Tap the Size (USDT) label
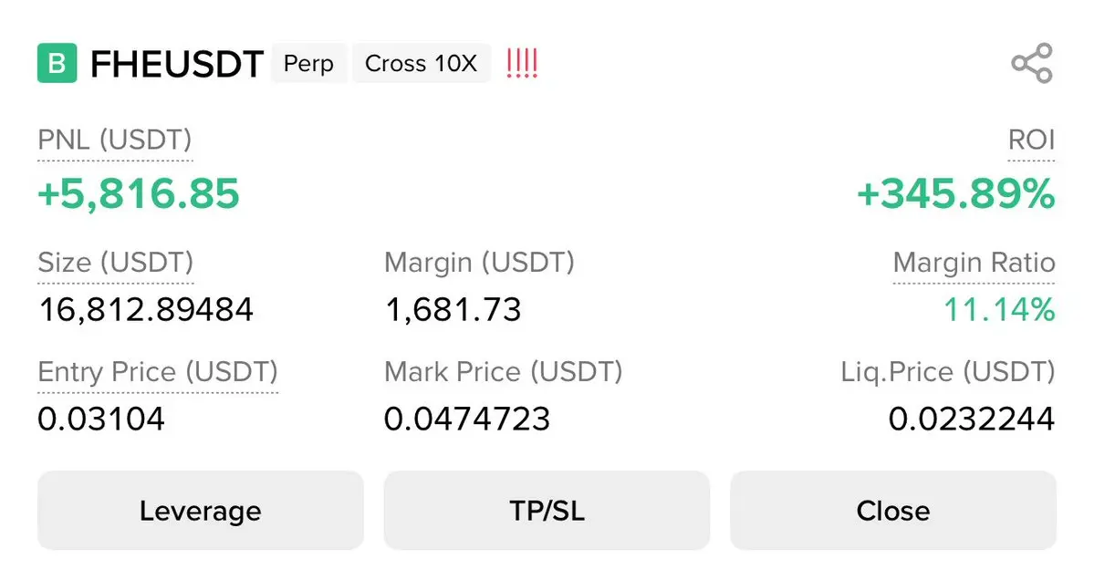Viewport: 1094px width, 580px height. point(116,263)
